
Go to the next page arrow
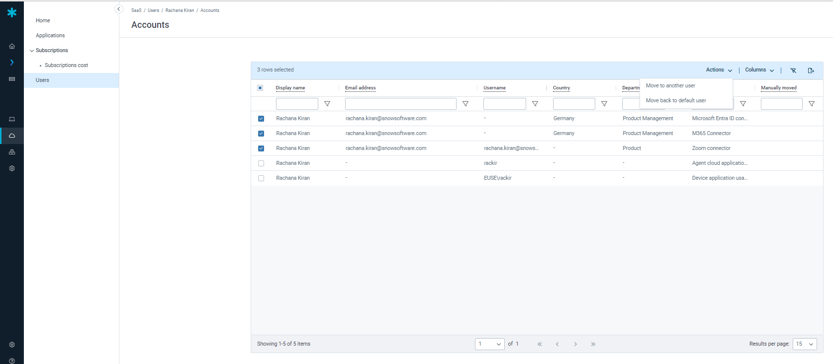pyautogui.click(x=575, y=344)
